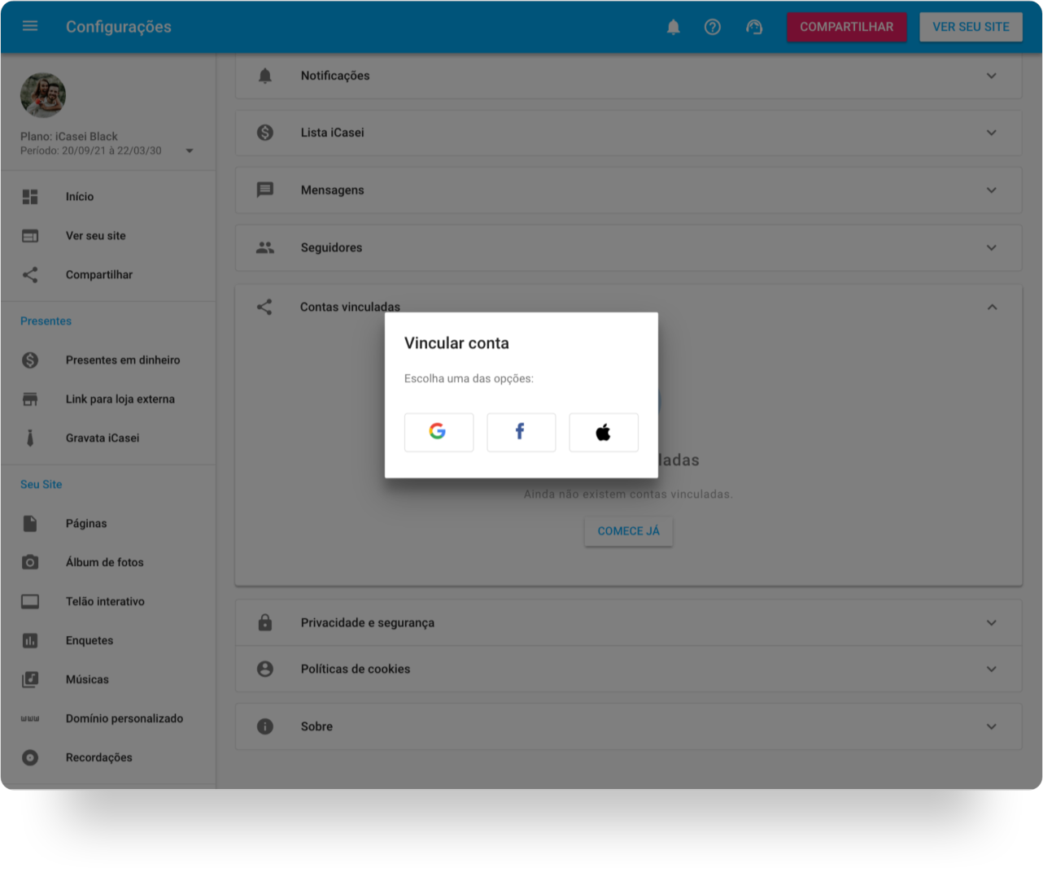The height and width of the screenshot is (872, 1043).
Task: Click the Configurações page title
Action: 119,27
